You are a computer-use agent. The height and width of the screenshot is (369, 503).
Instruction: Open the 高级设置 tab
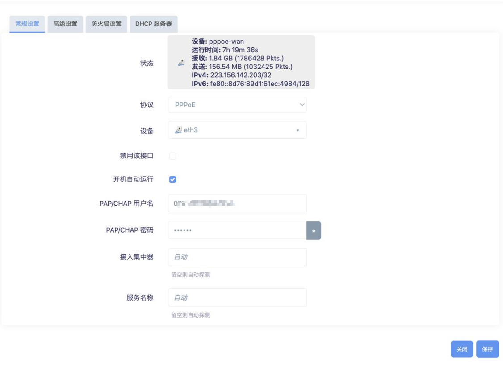click(65, 24)
